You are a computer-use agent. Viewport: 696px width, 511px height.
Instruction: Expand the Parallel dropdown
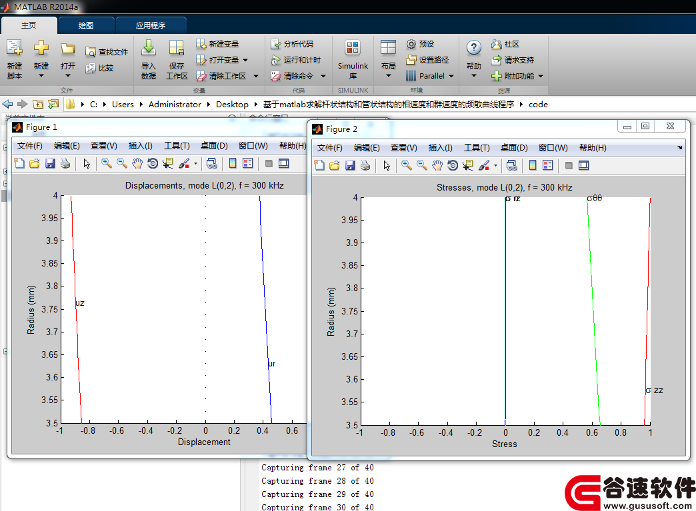point(451,76)
